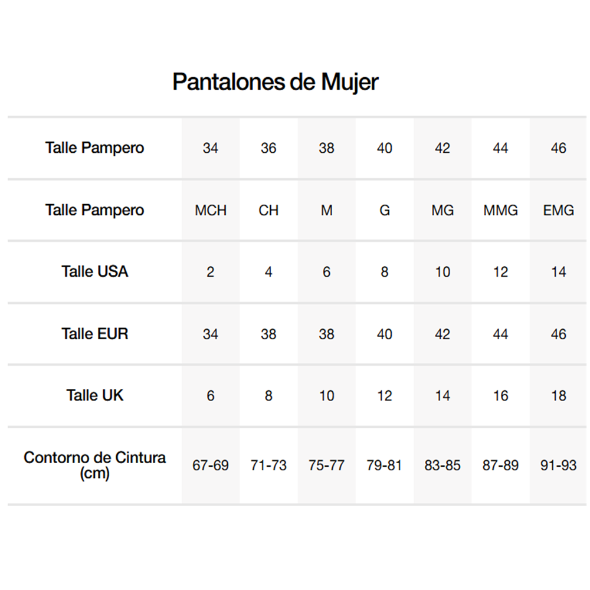Image resolution: width=590 pixels, height=590 pixels.
Task: Select Talle USA size 2 cell
Action: [x=211, y=272]
